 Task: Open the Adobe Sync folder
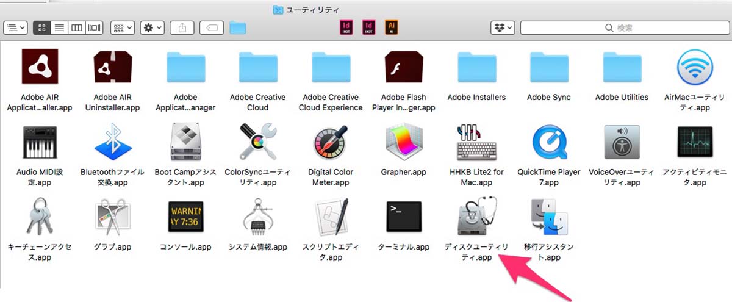[549, 68]
